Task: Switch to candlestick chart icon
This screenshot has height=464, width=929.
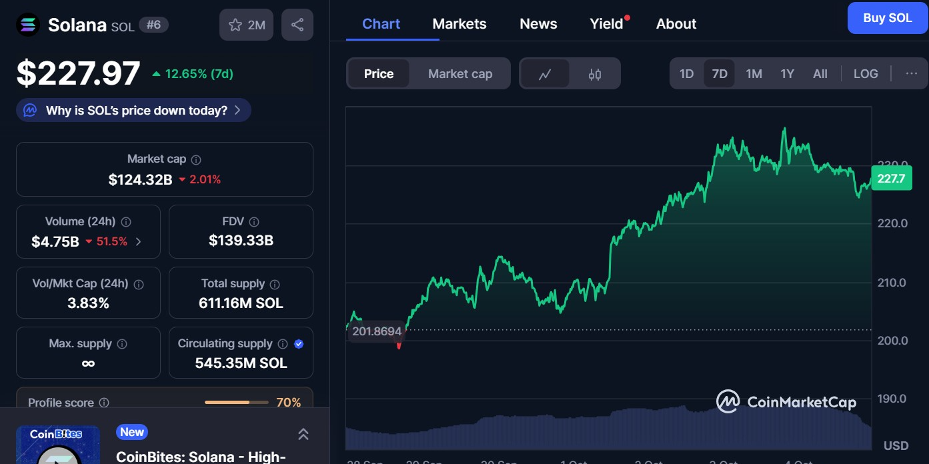Action: coord(595,74)
